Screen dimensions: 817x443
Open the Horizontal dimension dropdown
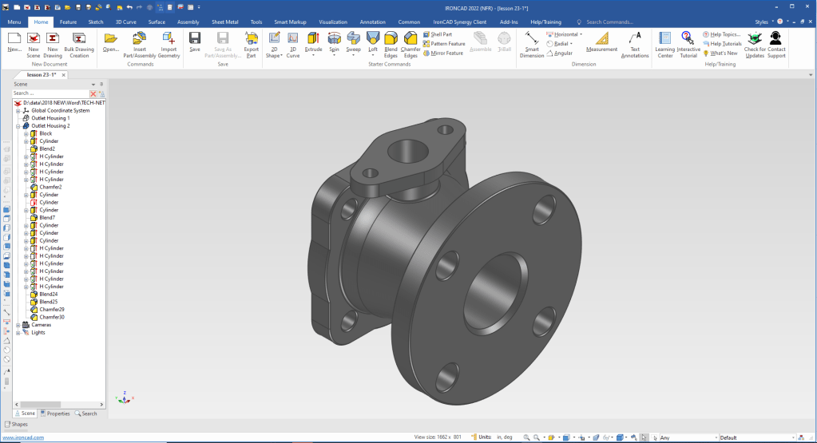tap(581, 34)
